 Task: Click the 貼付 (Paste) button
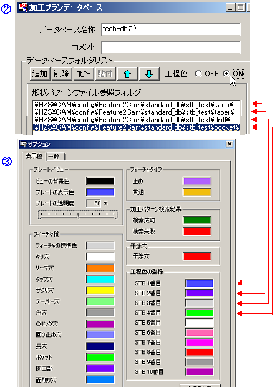click(x=105, y=74)
